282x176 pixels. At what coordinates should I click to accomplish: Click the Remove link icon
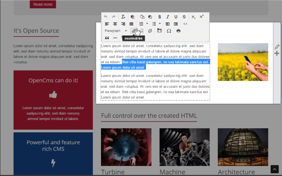click(150, 31)
